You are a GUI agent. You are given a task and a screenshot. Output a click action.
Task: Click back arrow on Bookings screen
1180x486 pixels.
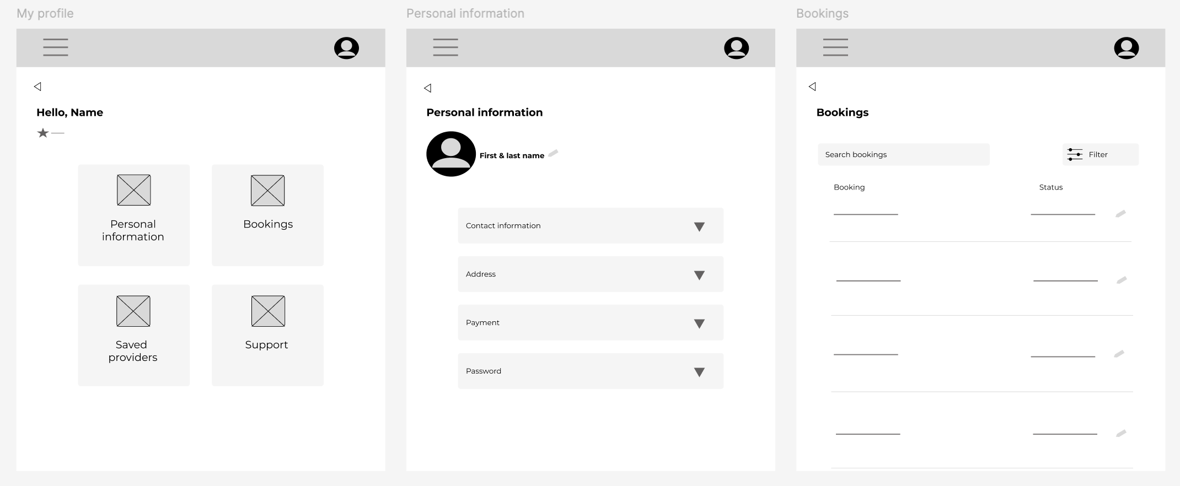tap(812, 87)
